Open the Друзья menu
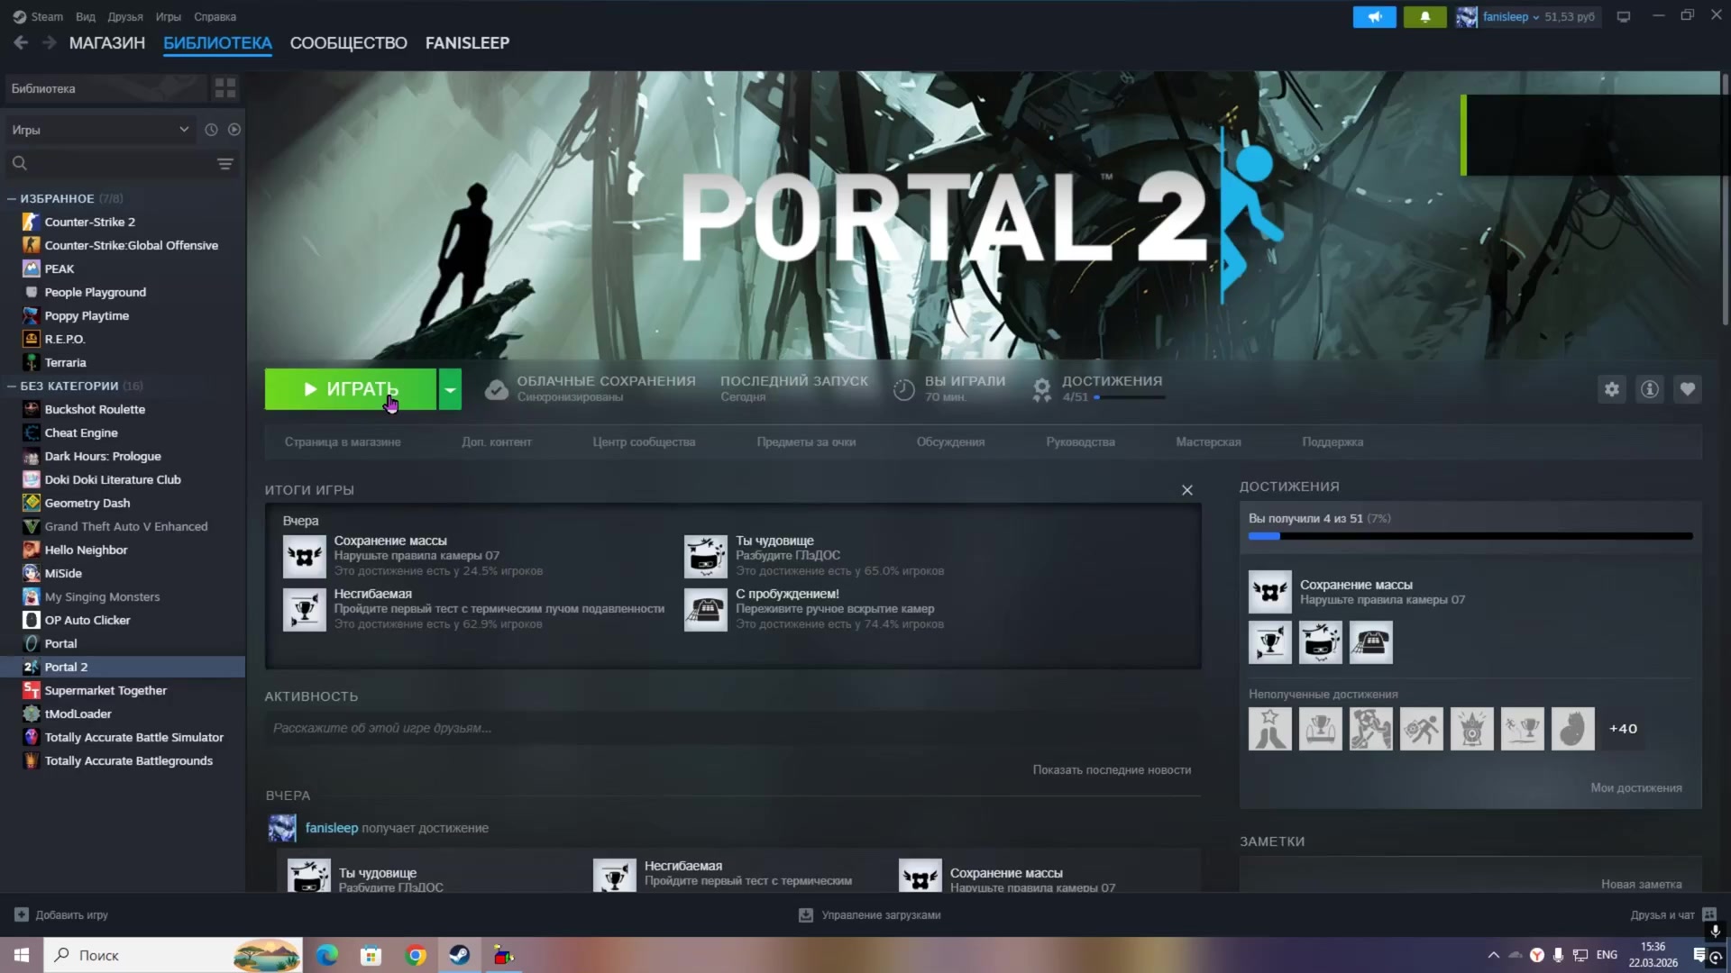1731x973 pixels. point(125,16)
